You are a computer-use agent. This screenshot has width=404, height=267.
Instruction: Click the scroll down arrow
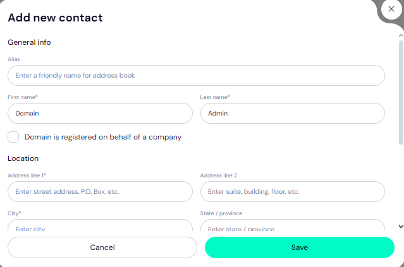click(x=401, y=226)
